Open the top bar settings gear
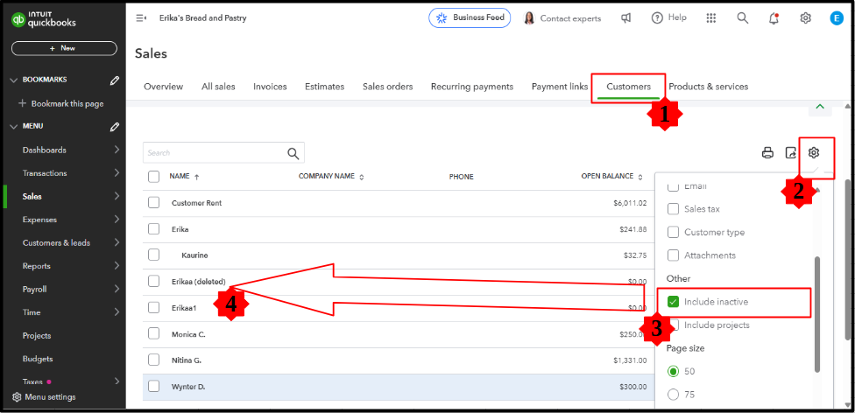Screen dimensions: 855x413 [805, 18]
